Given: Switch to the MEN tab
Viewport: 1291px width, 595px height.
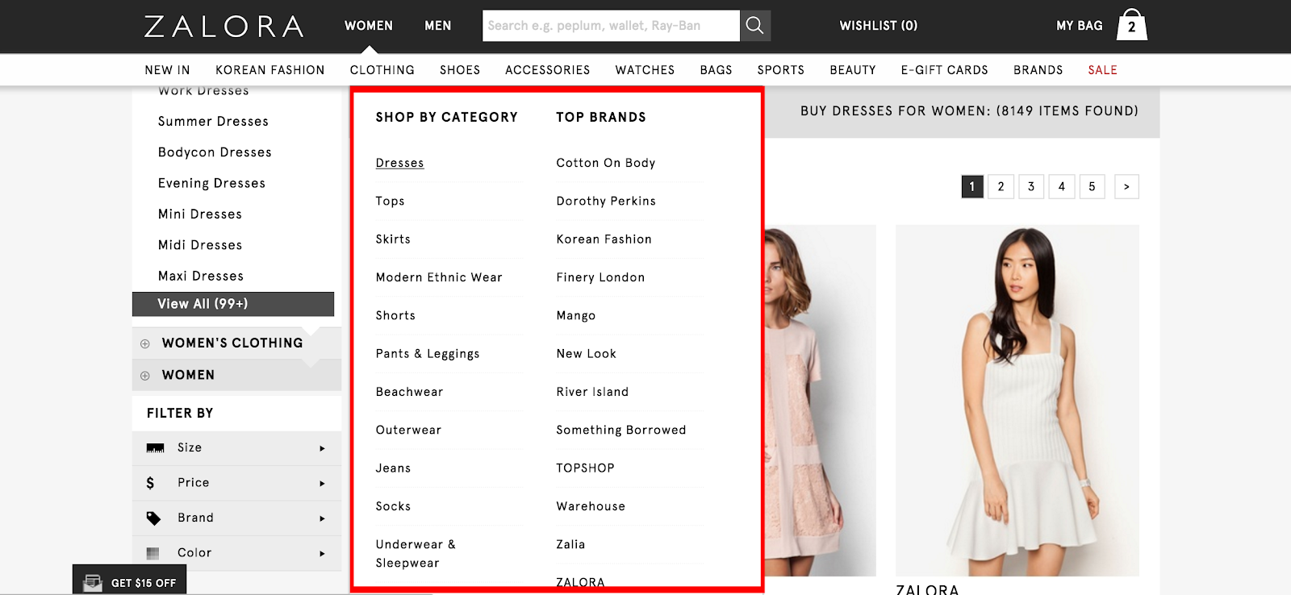Looking at the screenshot, I should [x=438, y=26].
